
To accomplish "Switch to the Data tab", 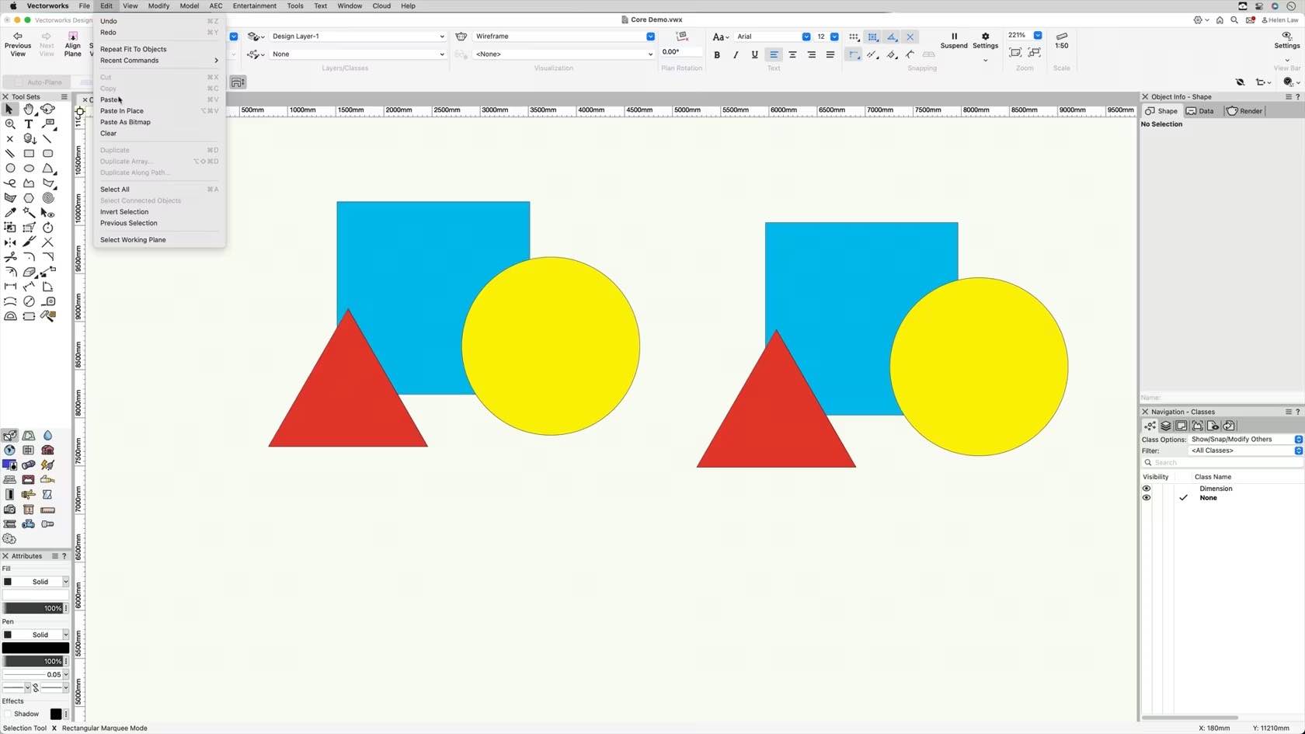I will click(x=1200, y=111).
